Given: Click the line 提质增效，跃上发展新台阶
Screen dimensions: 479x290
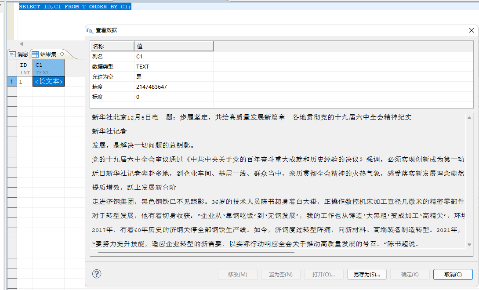Looking at the screenshot, I should pos(134,188).
